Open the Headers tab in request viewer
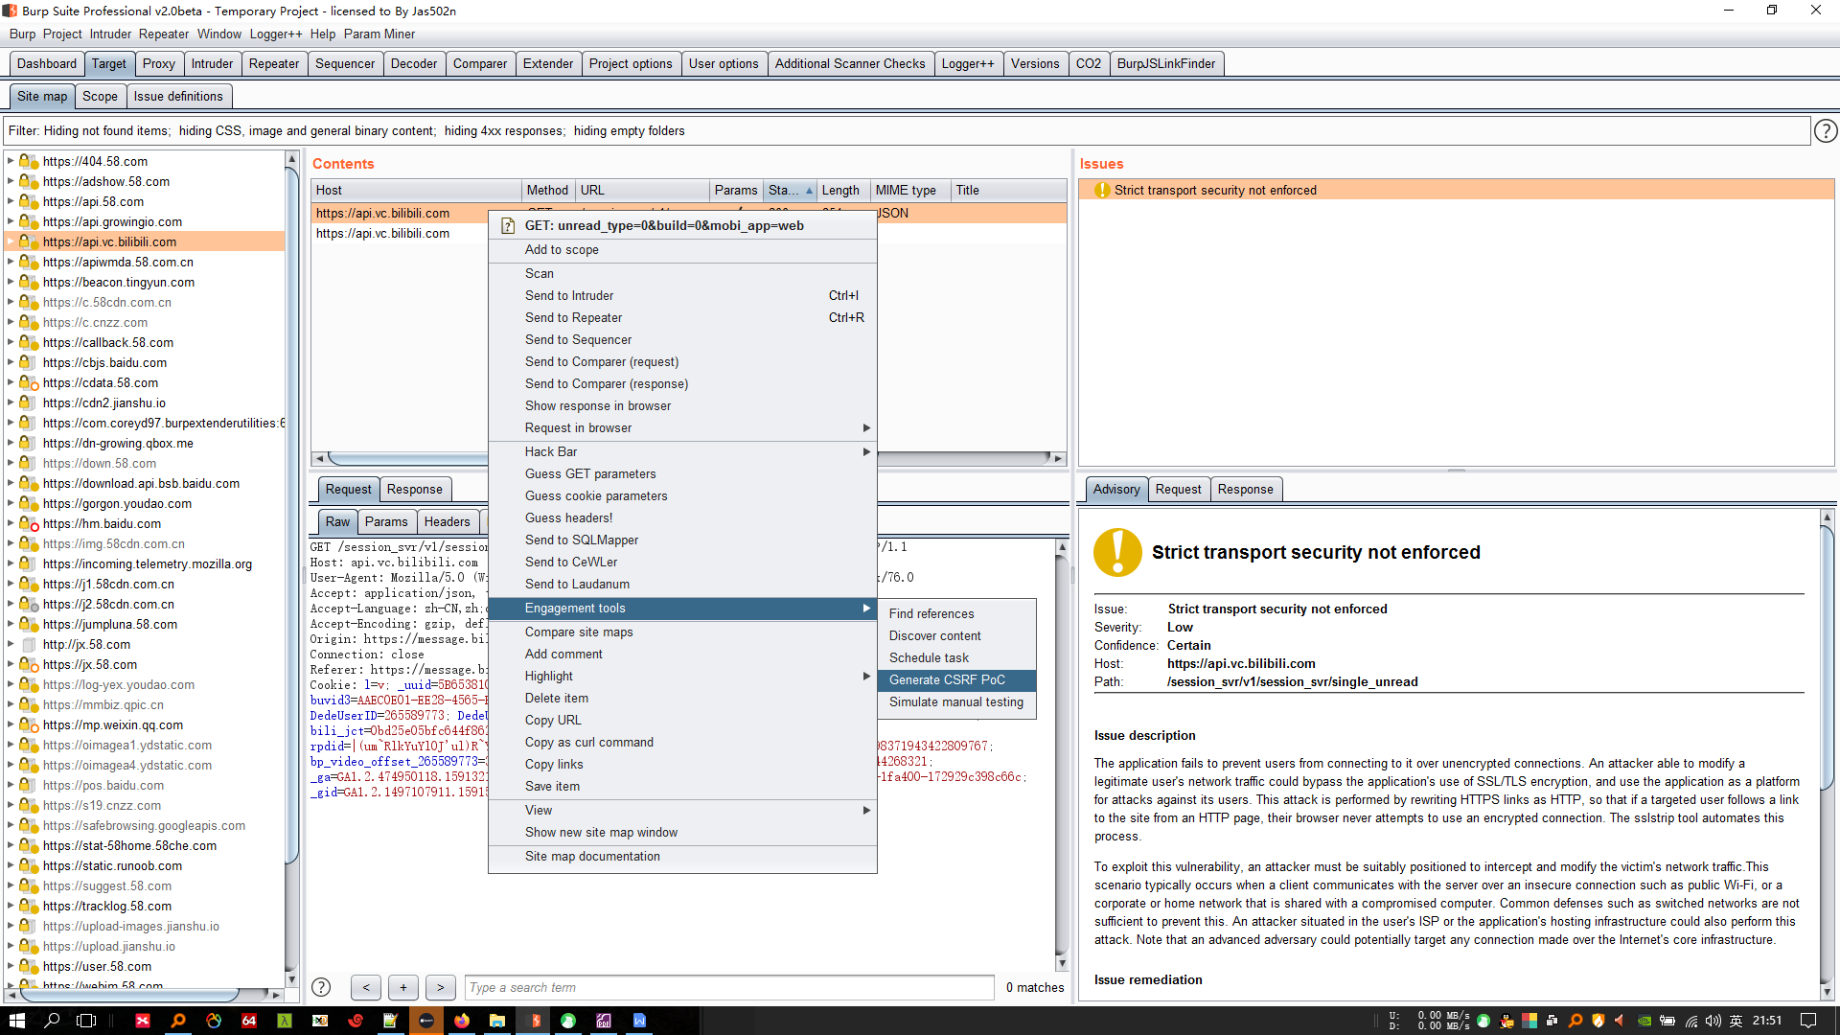1840x1035 pixels. [x=447, y=521]
